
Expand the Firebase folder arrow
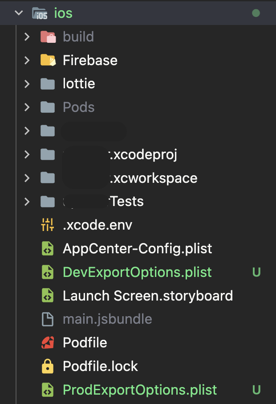click(x=27, y=60)
